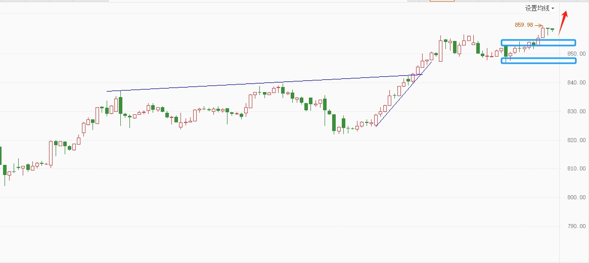This screenshot has width=589, height=263.
Task: Click the orange arrow beside 859.98
Action: point(539,25)
